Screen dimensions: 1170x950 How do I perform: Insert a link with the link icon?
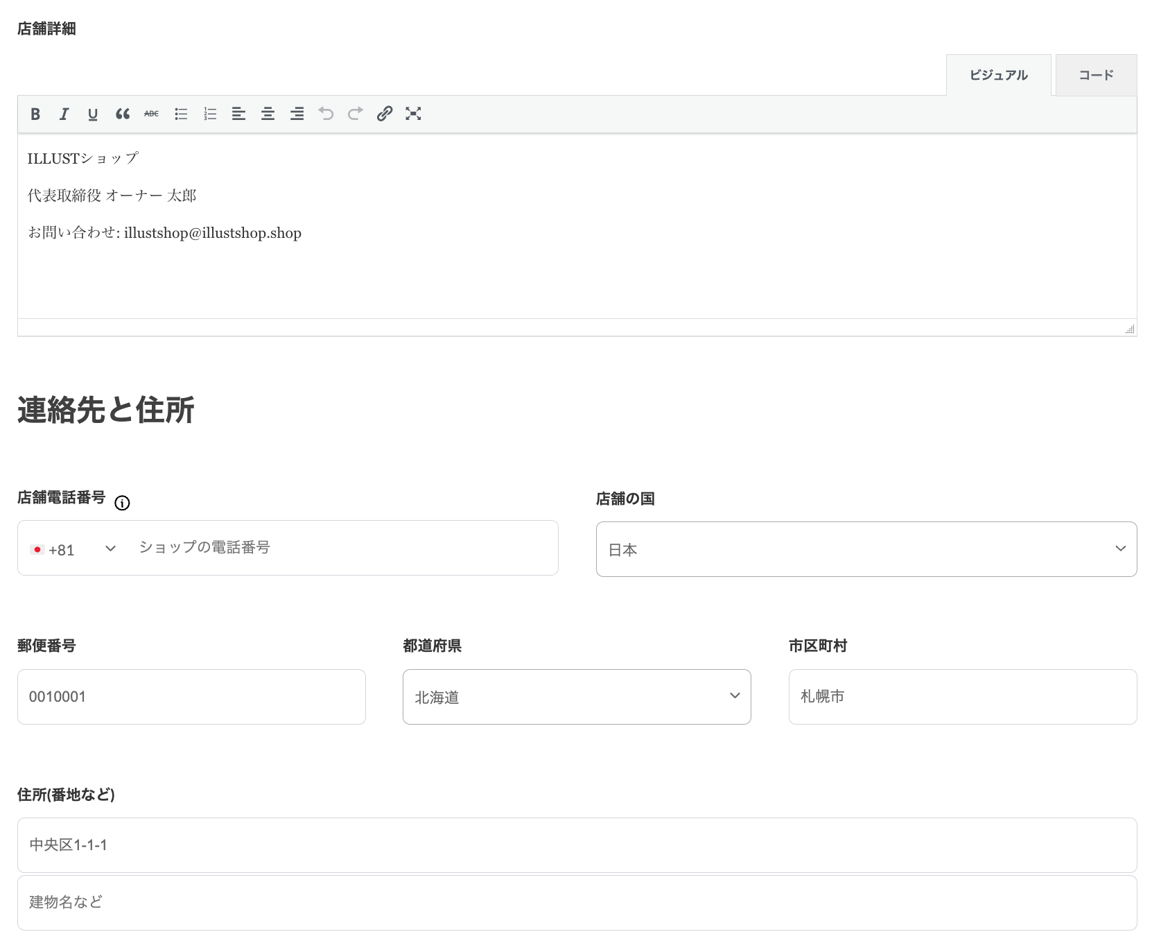coord(384,114)
